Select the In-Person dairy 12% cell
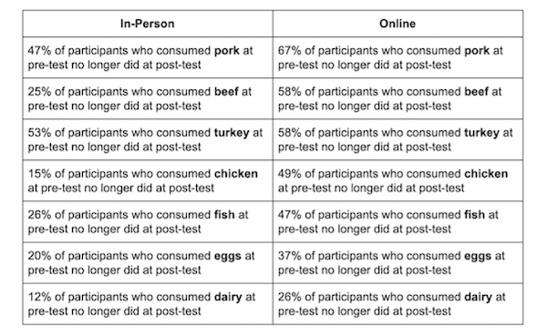 click(148, 304)
